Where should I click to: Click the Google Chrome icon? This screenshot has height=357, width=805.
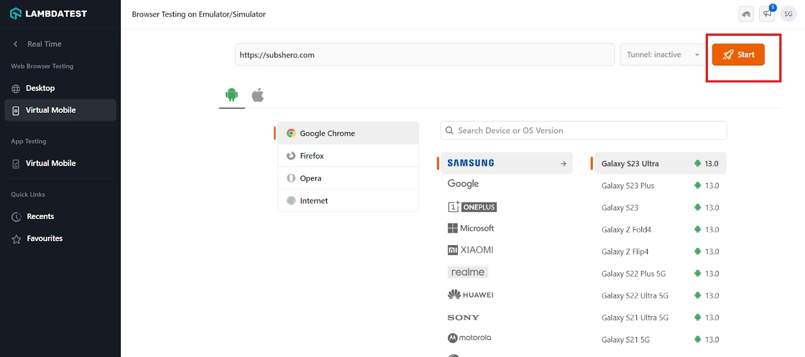point(291,133)
